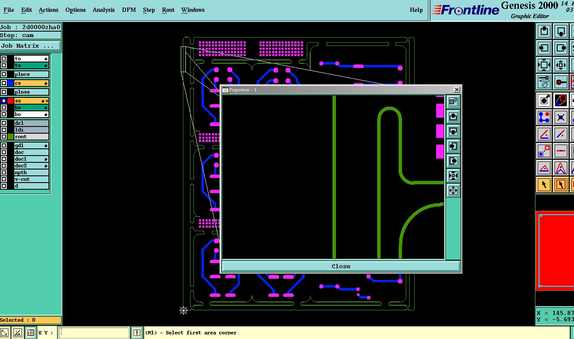Viewport: 574px width, 339px height.
Task: Click the X Y coordinate input field
Action: (x=93, y=333)
